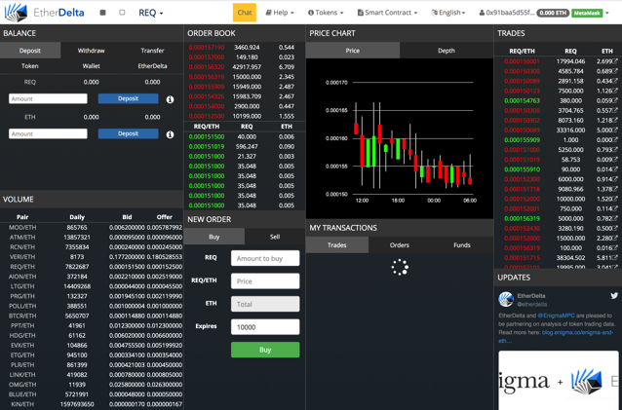Select the Buy tab in New Order

click(x=214, y=237)
